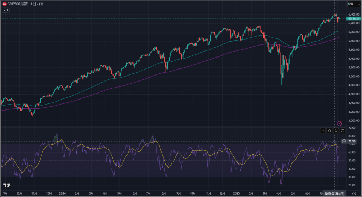Click the 6,400.00 price axis label
362x197 pixels.
click(354, 14)
